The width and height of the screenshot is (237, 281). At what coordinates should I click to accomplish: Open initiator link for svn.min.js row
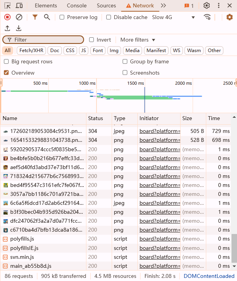click(x=160, y=257)
